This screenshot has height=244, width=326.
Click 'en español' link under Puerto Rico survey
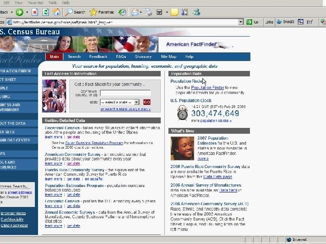[x=94, y=179]
